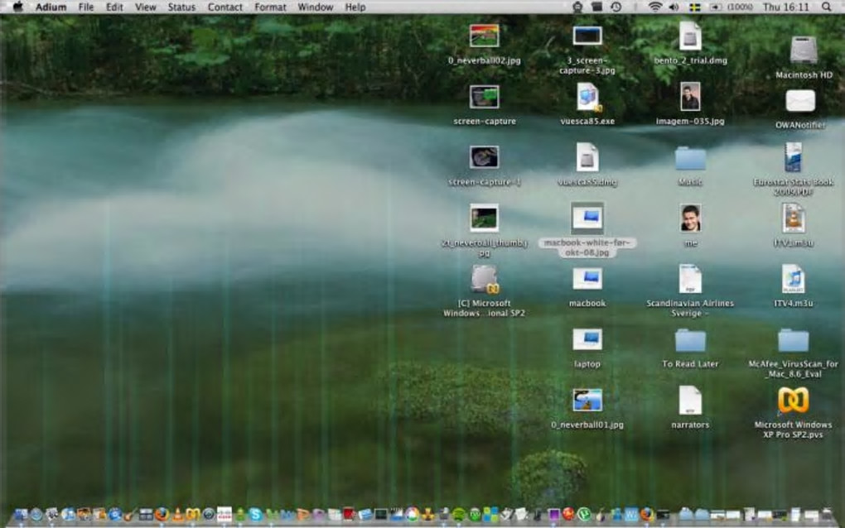Open the Status menu
845x528 pixels.
click(181, 7)
